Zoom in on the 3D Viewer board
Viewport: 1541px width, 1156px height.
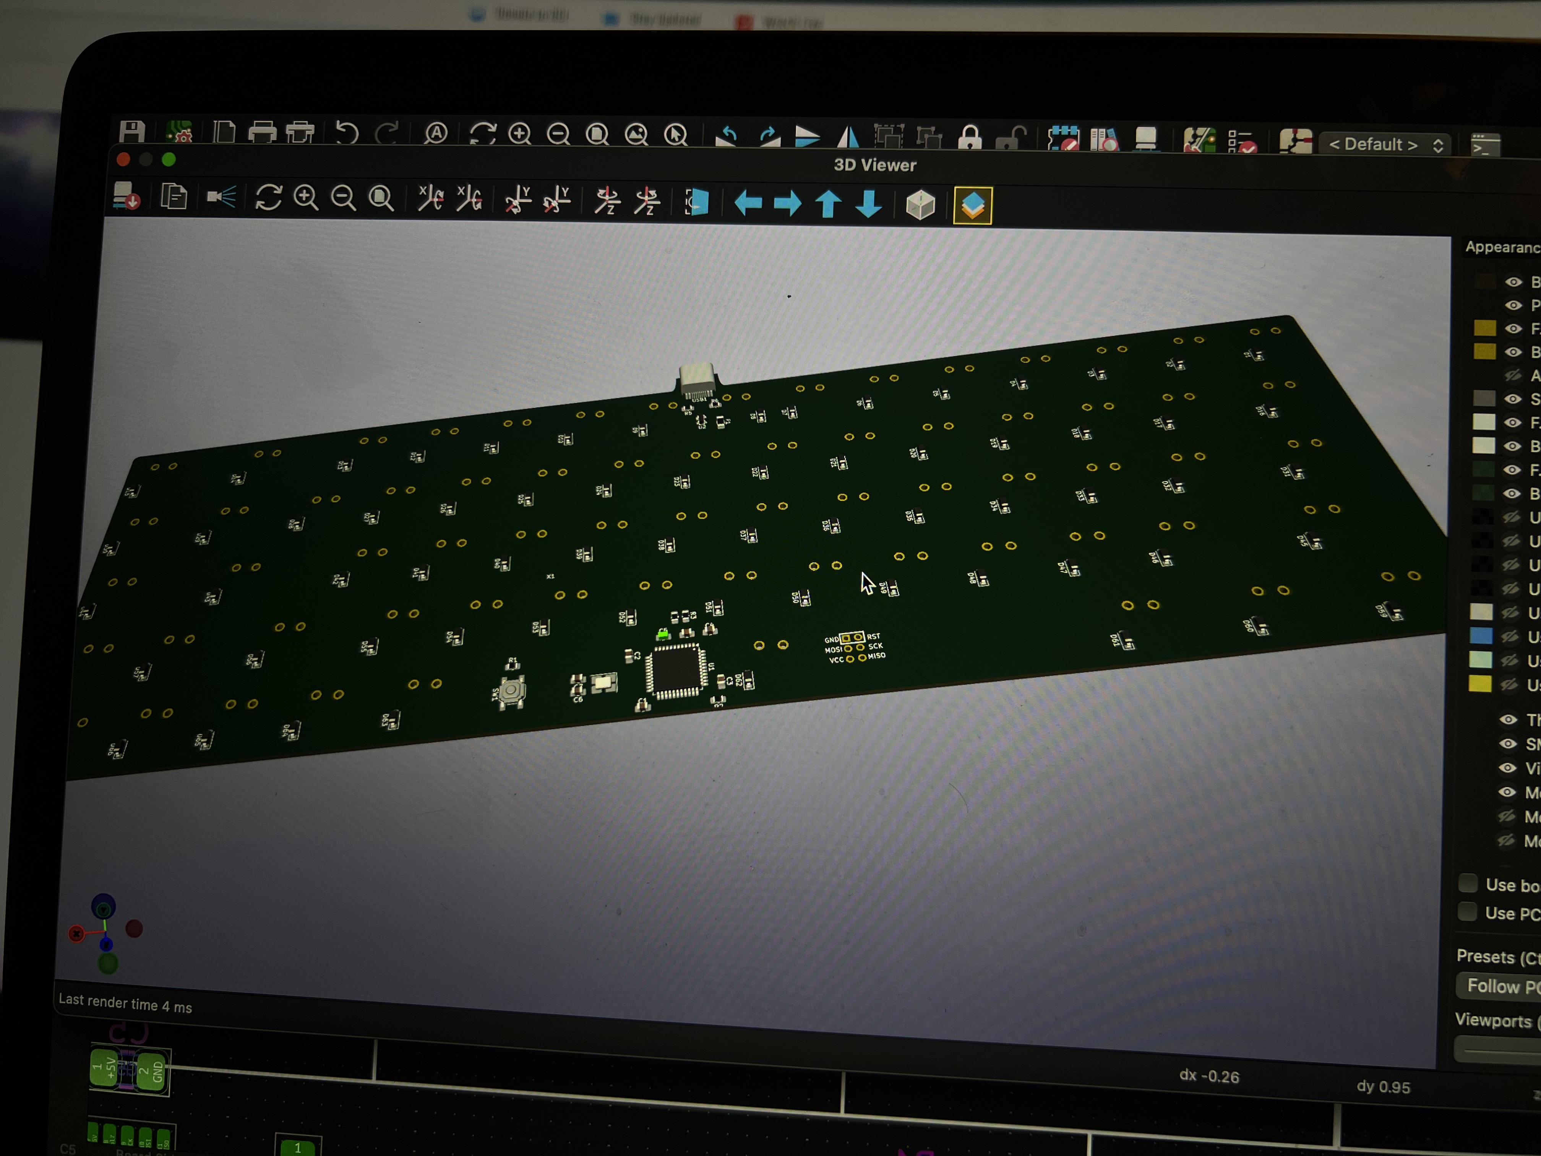coord(307,198)
